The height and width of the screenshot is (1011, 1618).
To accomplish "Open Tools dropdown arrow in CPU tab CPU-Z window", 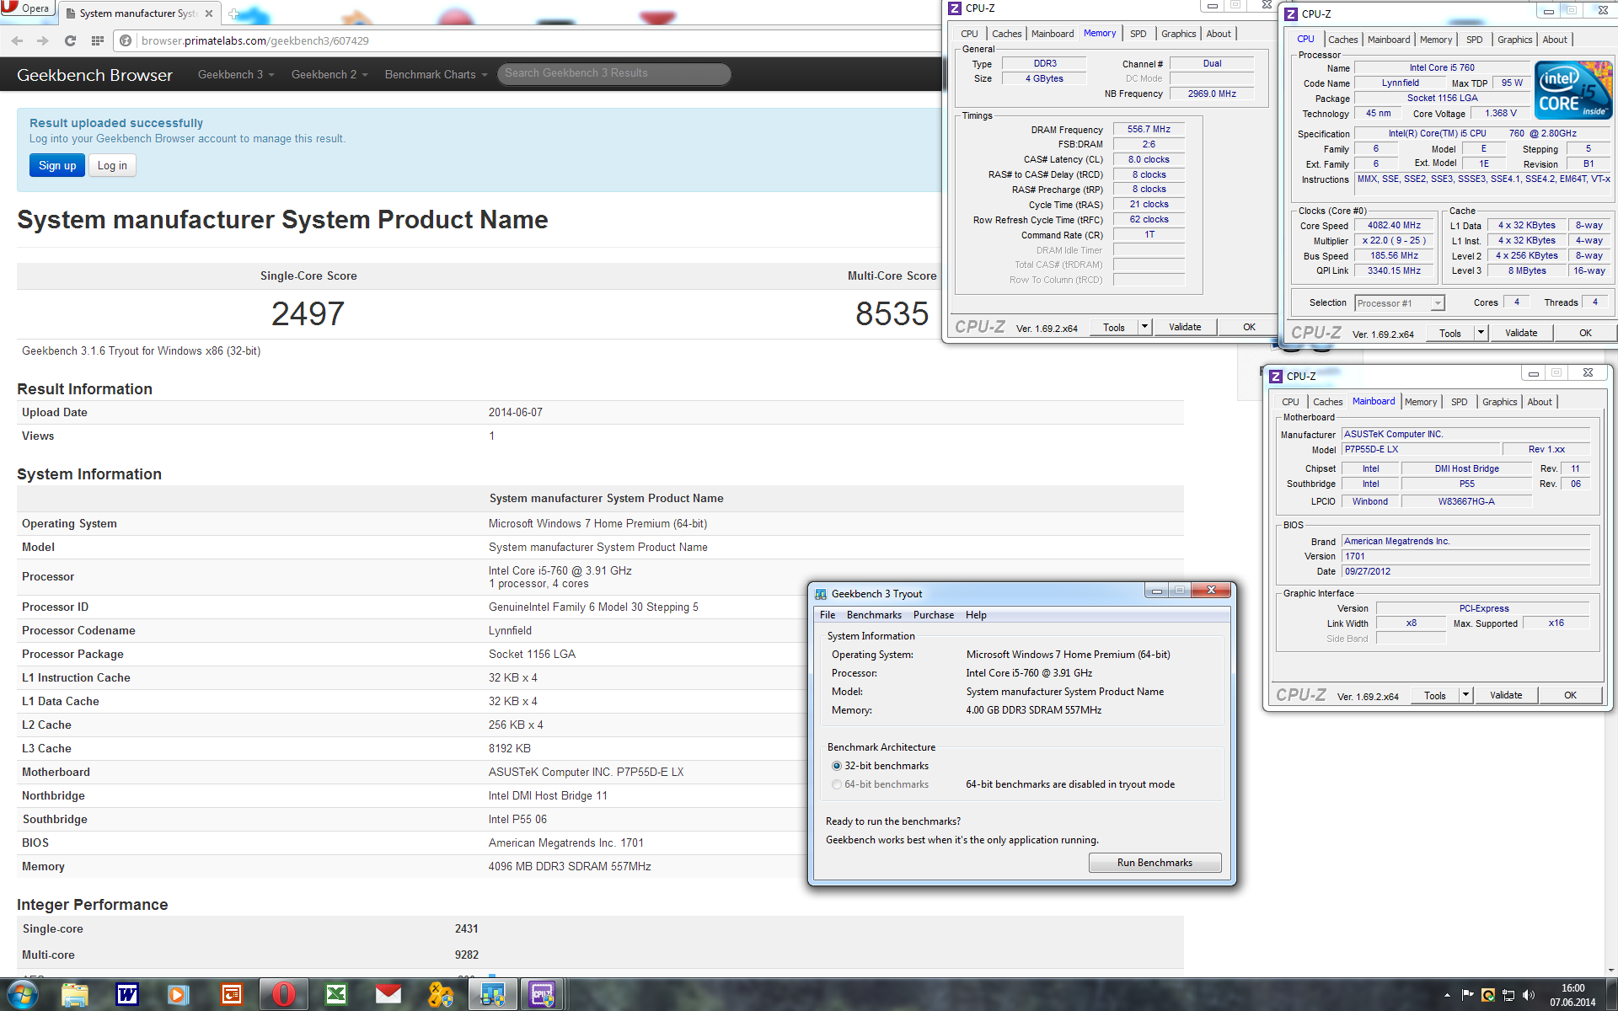I will [1481, 333].
